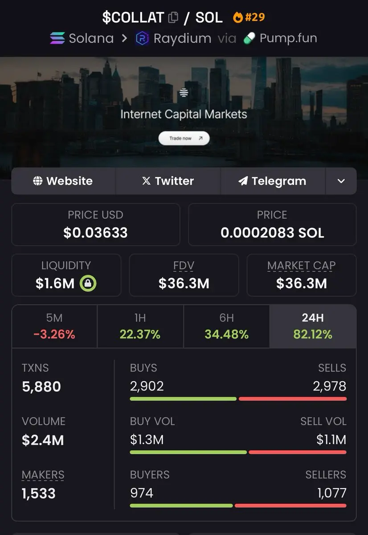Click the orange fire trending #29 icon
Viewport: 368px width, 535px height.
tap(238, 17)
